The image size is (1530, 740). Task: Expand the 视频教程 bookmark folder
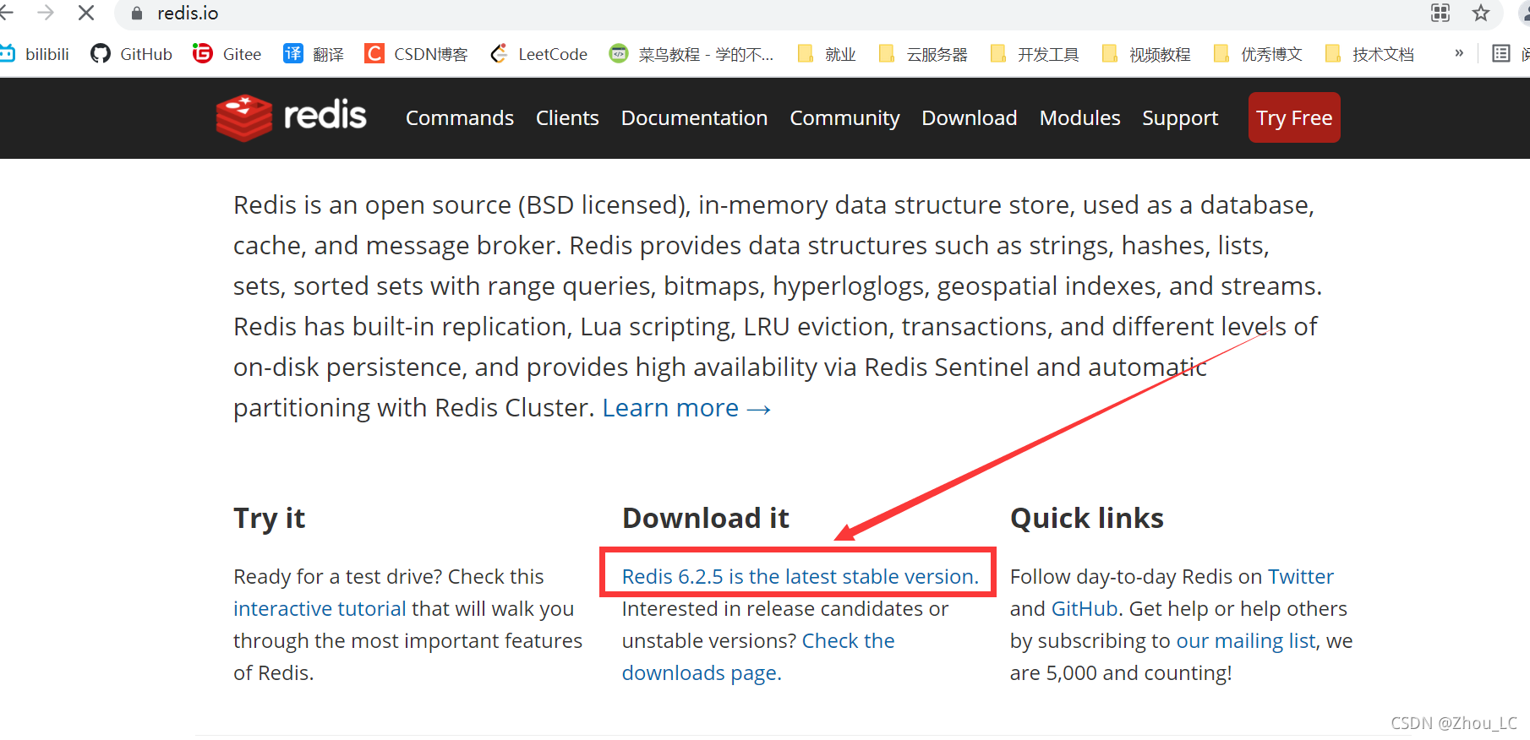[1146, 54]
